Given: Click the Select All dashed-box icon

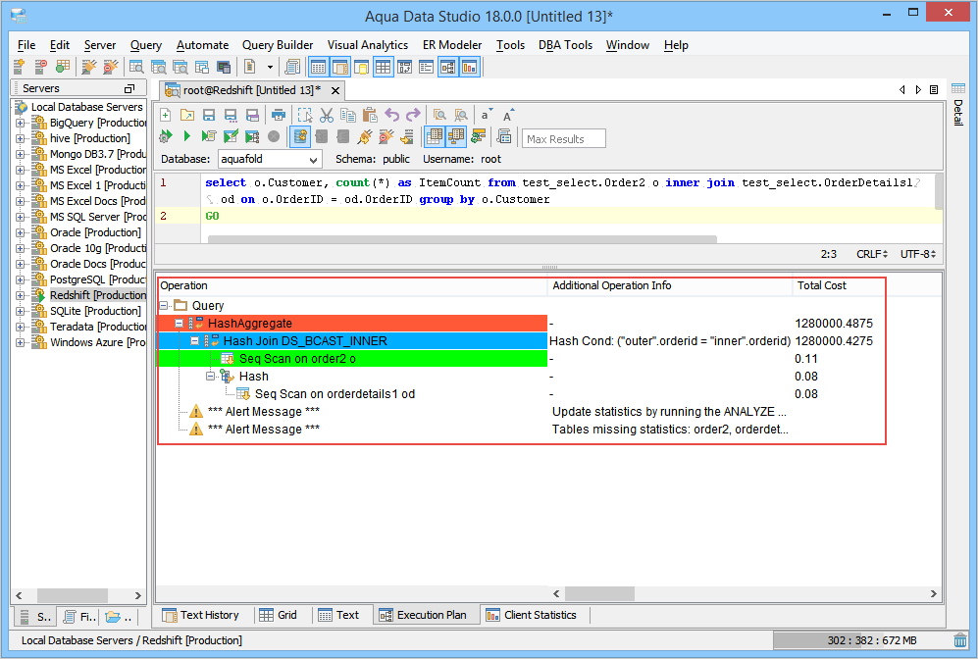Looking at the screenshot, I should point(304,115).
